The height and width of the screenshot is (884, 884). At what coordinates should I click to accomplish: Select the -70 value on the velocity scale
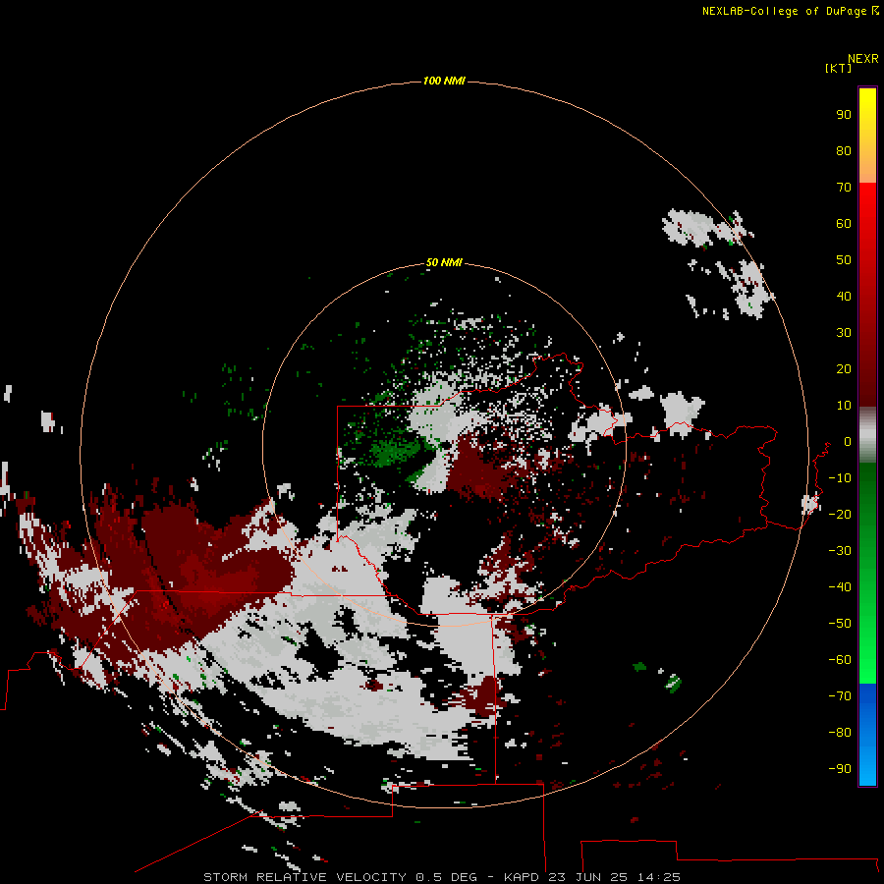[840, 695]
